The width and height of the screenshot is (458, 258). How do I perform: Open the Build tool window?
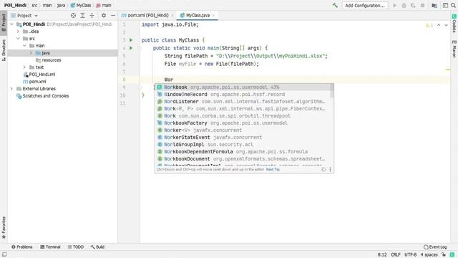(97, 247)
